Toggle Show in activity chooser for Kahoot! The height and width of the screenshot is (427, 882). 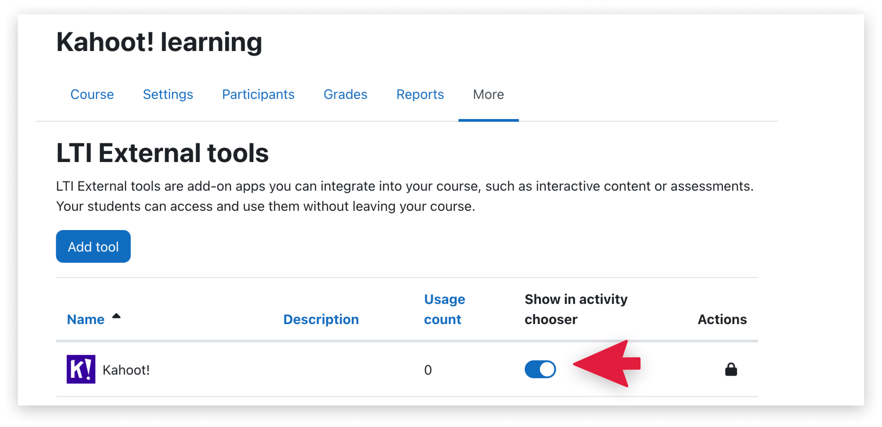click(540, 369)
